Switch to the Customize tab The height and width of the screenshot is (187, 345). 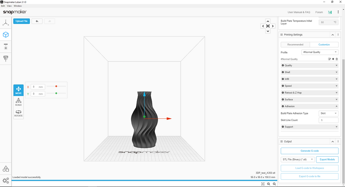click(324, 45)
